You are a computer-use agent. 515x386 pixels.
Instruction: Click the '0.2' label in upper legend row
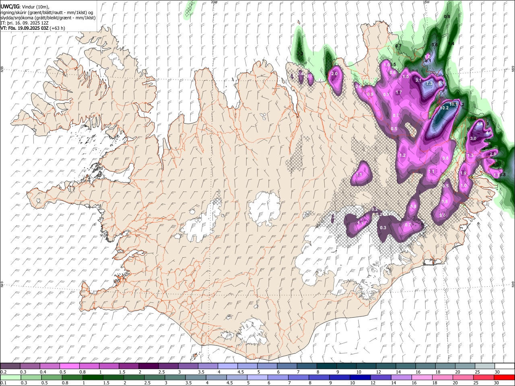(4, 372)
